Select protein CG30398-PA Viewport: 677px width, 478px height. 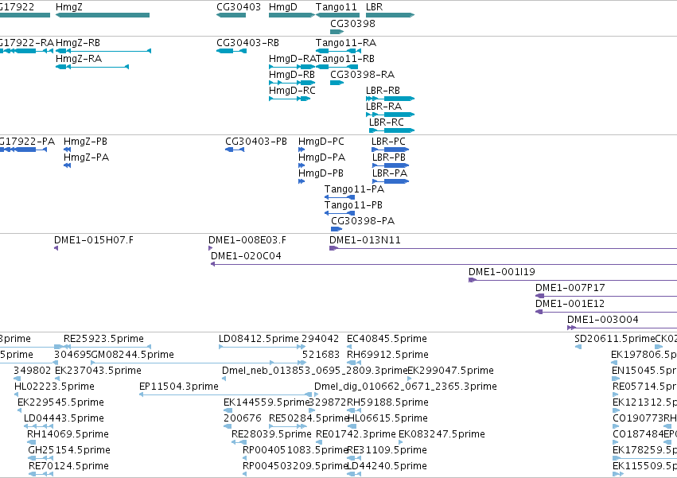pyautogui.click(x=363, y=220)
